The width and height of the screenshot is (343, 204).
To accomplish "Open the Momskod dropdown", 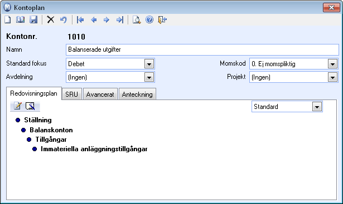I will (332, 64).
